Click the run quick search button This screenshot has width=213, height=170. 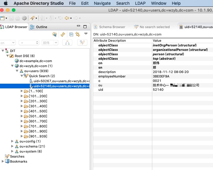(x=82, y=43)
